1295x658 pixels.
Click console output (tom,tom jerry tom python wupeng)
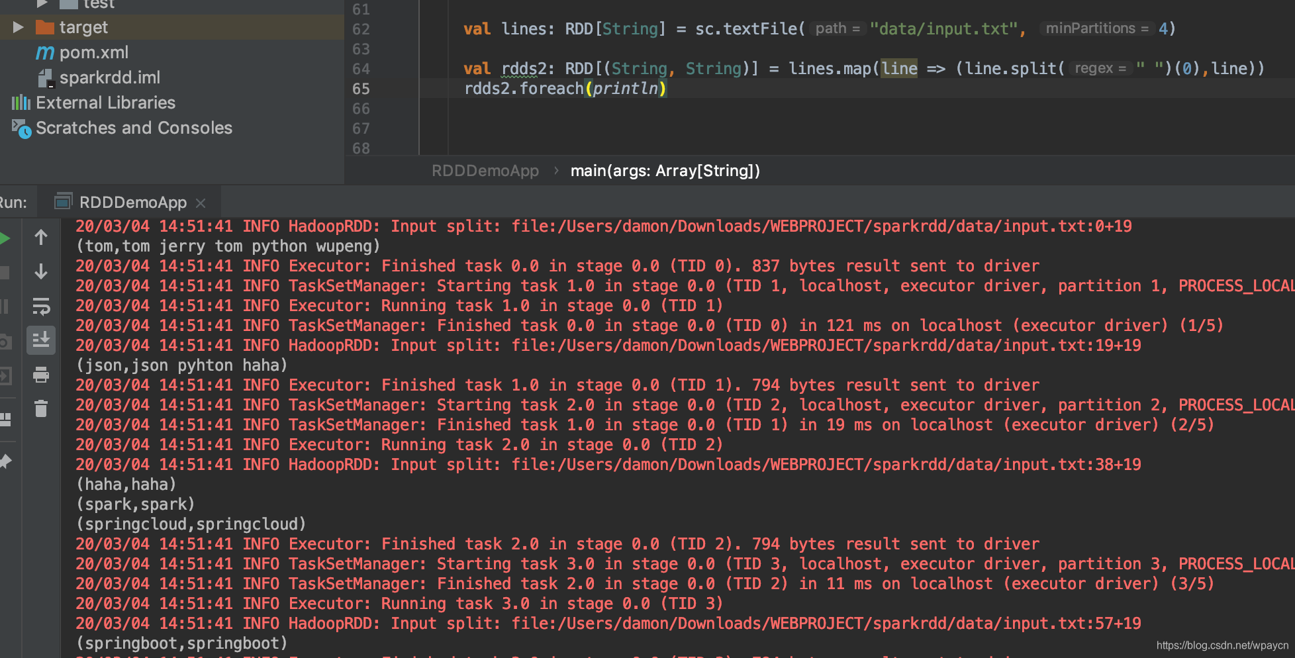click(x=228, y=246)
